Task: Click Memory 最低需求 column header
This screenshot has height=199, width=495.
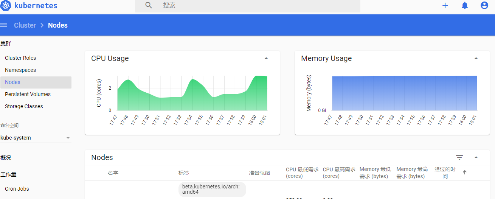Action: 376,173
